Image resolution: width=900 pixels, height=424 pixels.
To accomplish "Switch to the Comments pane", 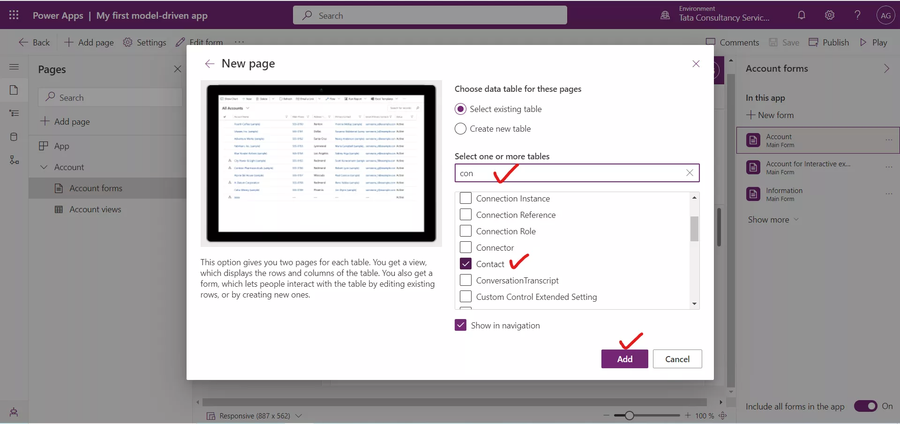I will (x=733, y=42).
